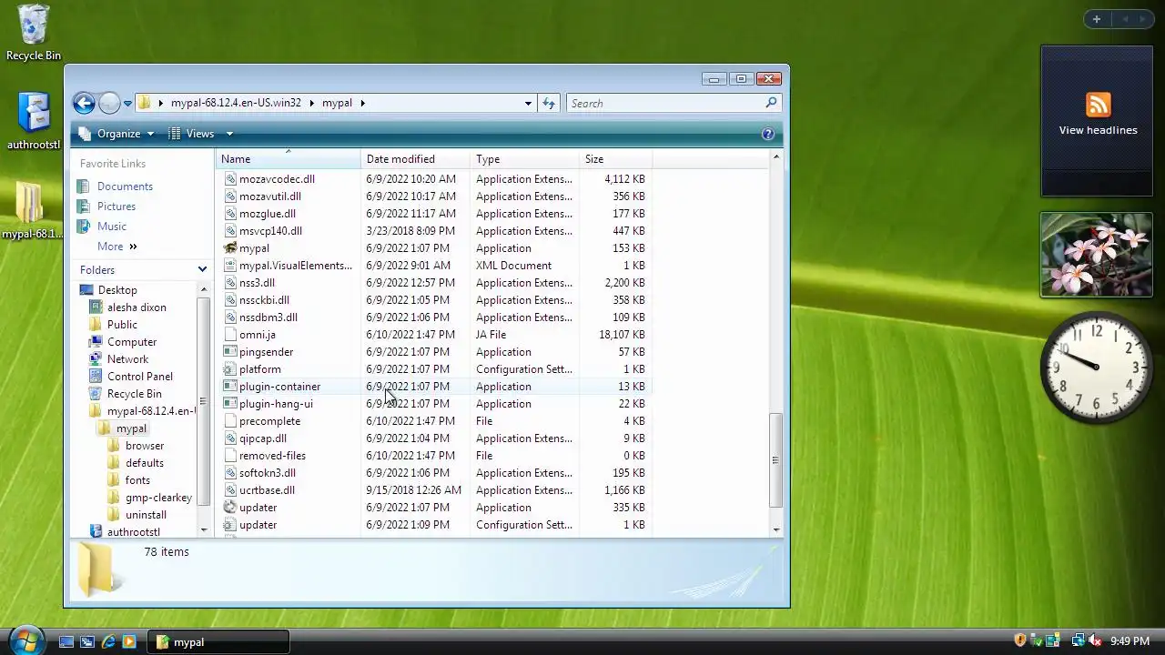Open Music favorite link
This screenshot has height=655, width=1165.
(x=112, y=227)
